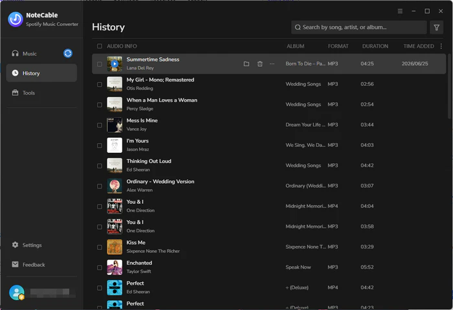The width and height of the screenshot is (453, 310).
Task: Delete Summertime Sadness with trash icon
Action: (260, 64)
